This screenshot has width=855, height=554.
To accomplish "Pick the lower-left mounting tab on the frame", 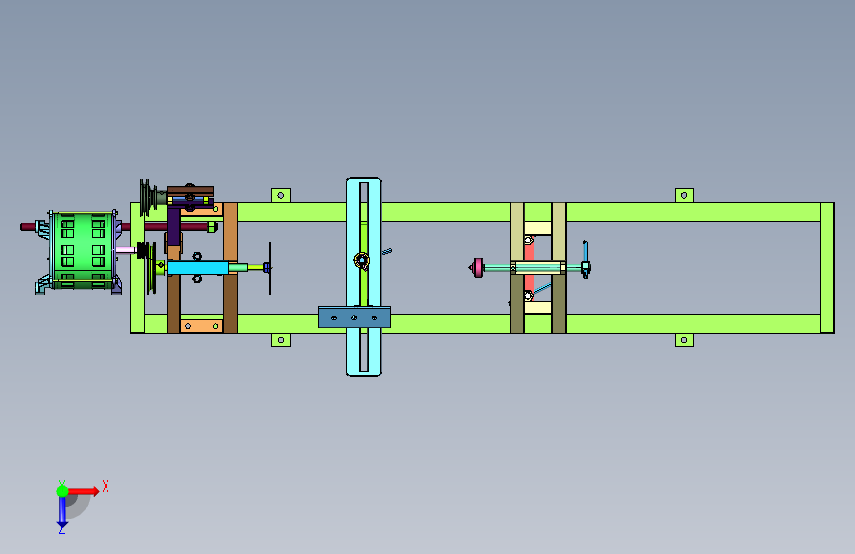I will tap(281, 340).
